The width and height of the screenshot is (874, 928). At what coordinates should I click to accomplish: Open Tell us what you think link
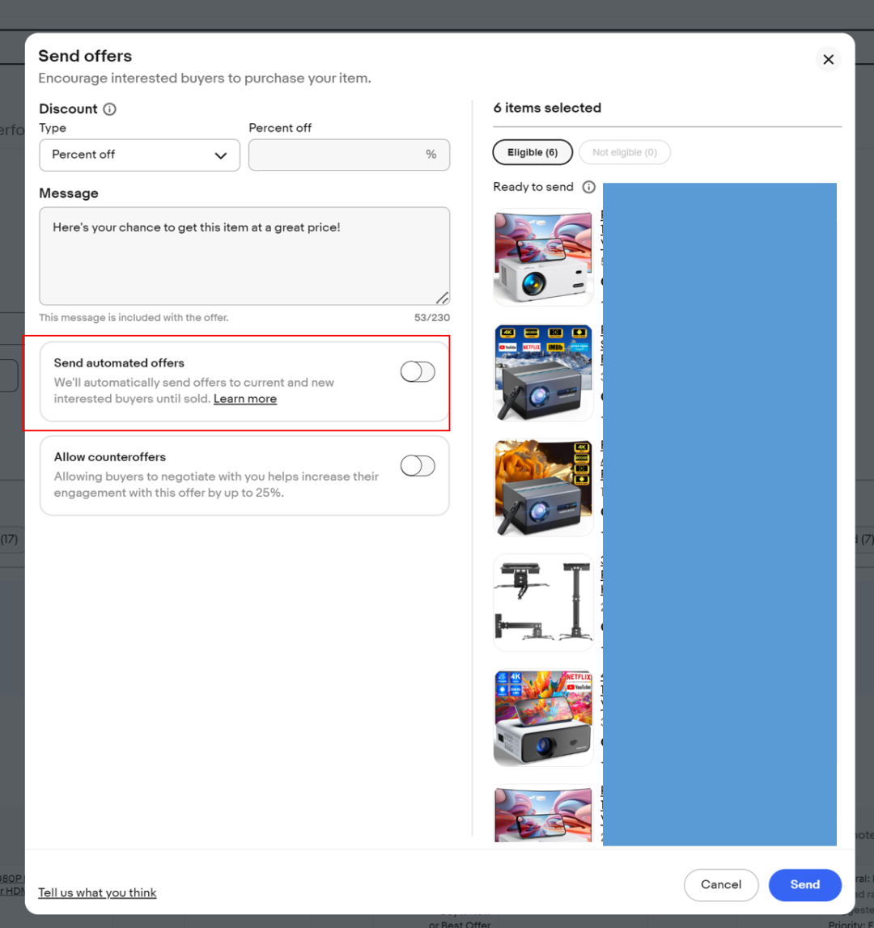click(x=97, y=892)
